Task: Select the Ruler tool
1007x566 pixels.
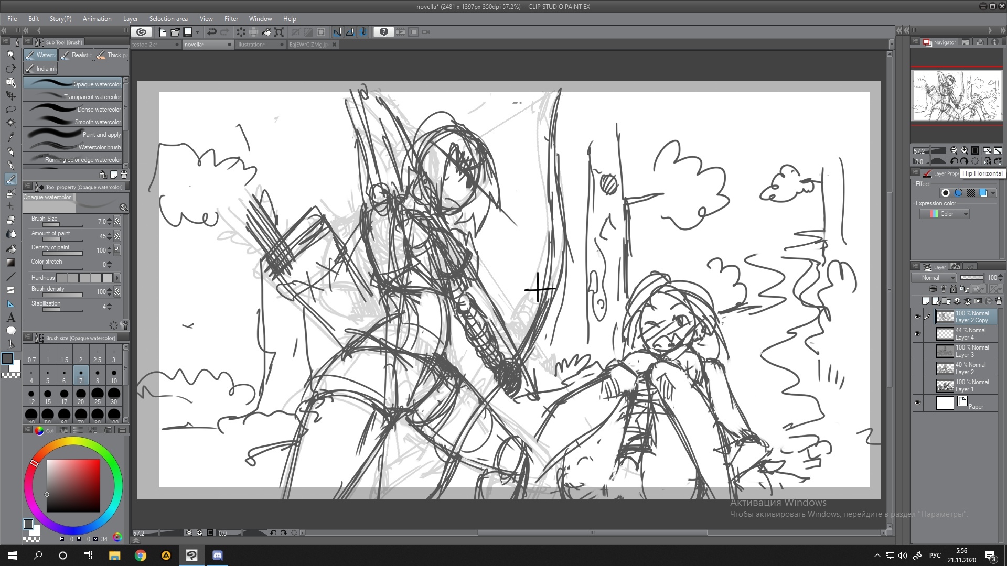Action: pyautogui.click(x=10, y=304)
